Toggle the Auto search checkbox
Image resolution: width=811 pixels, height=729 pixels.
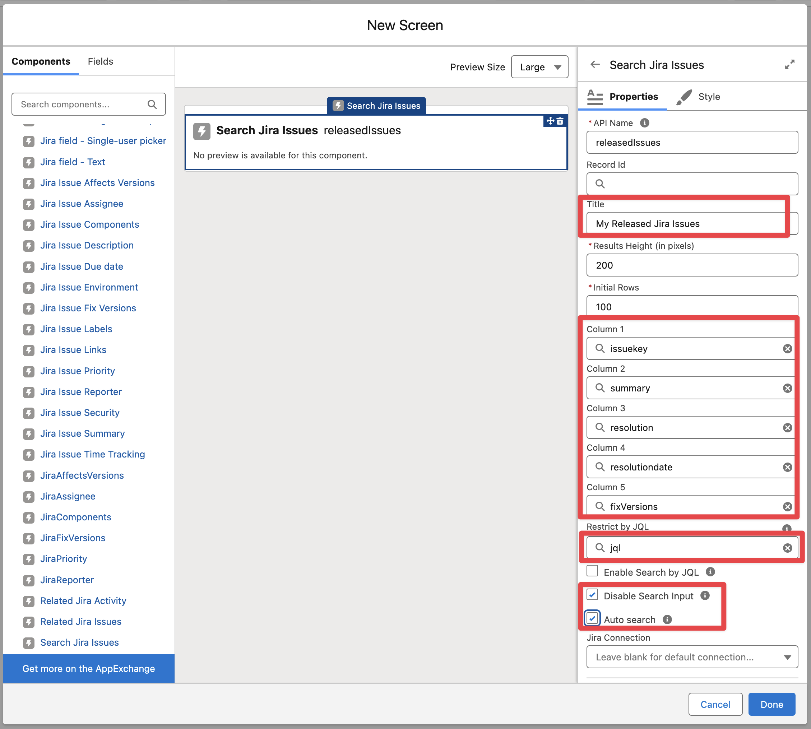coord(592,618)
